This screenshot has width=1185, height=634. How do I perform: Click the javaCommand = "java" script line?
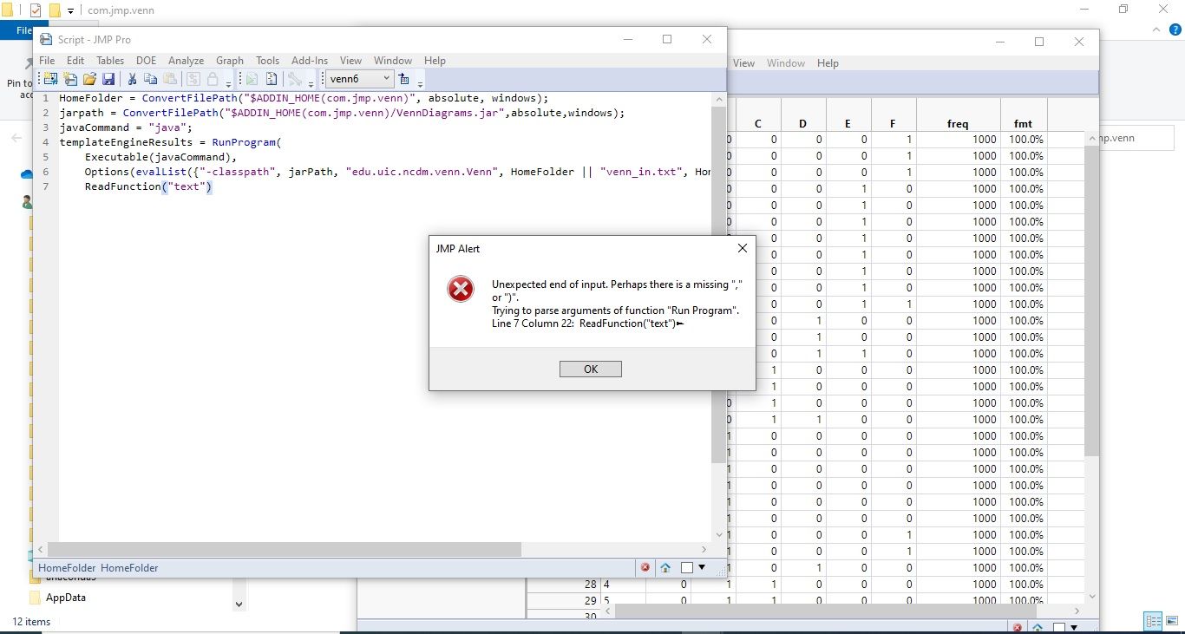(126, 127)
